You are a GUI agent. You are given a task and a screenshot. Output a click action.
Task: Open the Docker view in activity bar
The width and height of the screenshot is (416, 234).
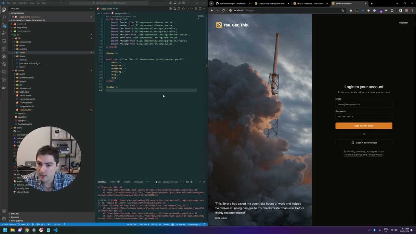(x=4, y=87)
